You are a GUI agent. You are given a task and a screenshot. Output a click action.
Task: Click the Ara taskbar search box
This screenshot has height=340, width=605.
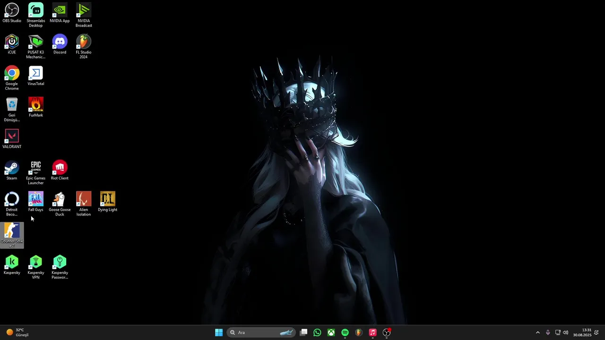point(261,332)
